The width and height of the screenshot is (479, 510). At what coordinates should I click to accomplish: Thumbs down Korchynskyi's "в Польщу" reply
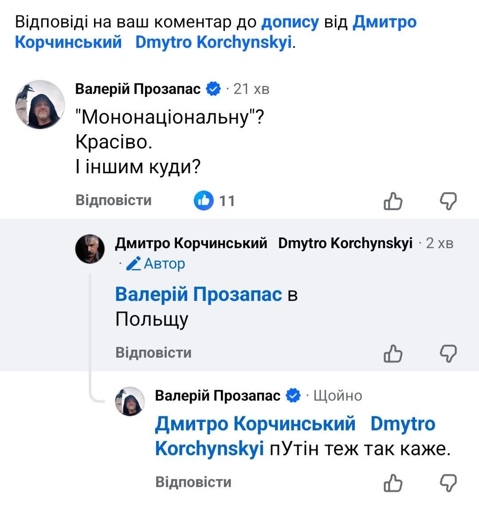(x=448, y=353)
